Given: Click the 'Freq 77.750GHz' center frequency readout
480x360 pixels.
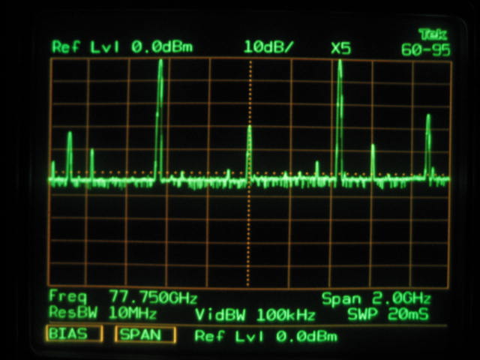Looking at the screenshot, I should [x=123, y=297].
